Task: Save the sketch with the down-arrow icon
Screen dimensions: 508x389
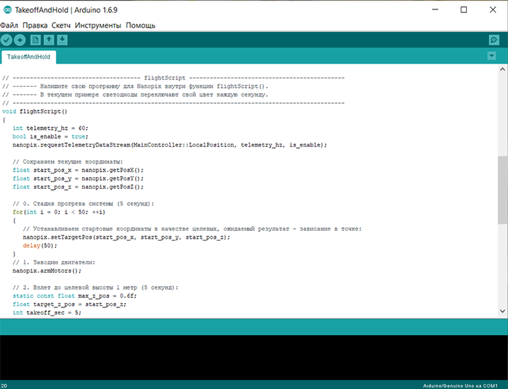Action: [x=62, y=40]
